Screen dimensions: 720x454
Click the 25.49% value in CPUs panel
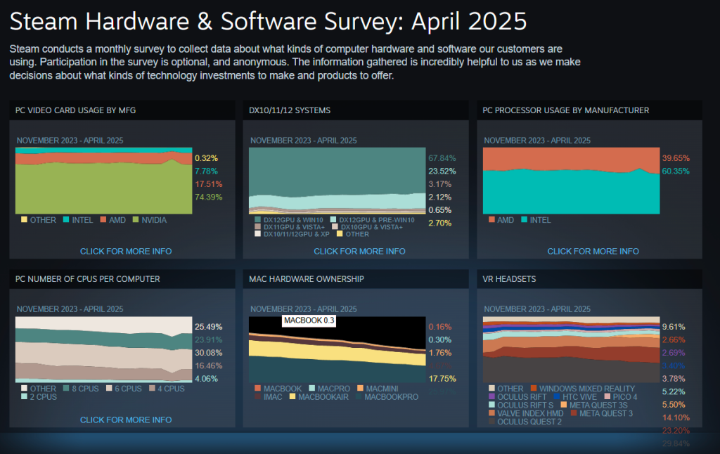pos(208,327)
